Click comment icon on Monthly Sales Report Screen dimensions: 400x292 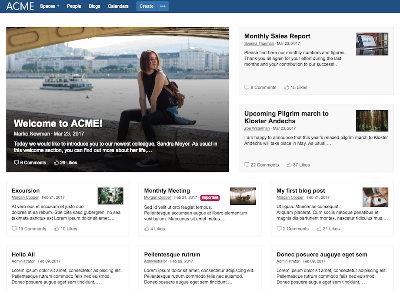point(247,87)
